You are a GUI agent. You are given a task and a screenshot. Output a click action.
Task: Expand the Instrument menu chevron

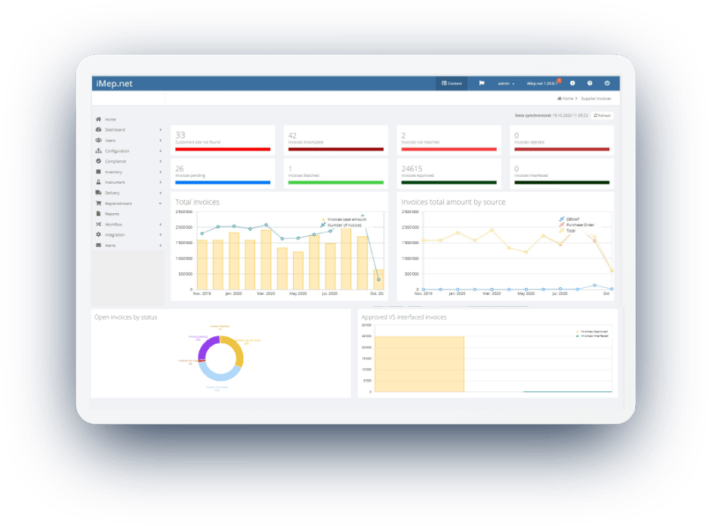[160, 182]
